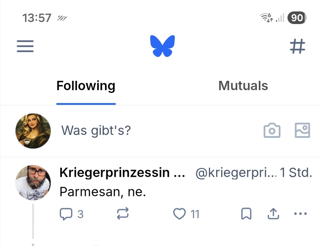321x246 pixels.
Task: Like the Parmesan post
Action: click(180, 214)
